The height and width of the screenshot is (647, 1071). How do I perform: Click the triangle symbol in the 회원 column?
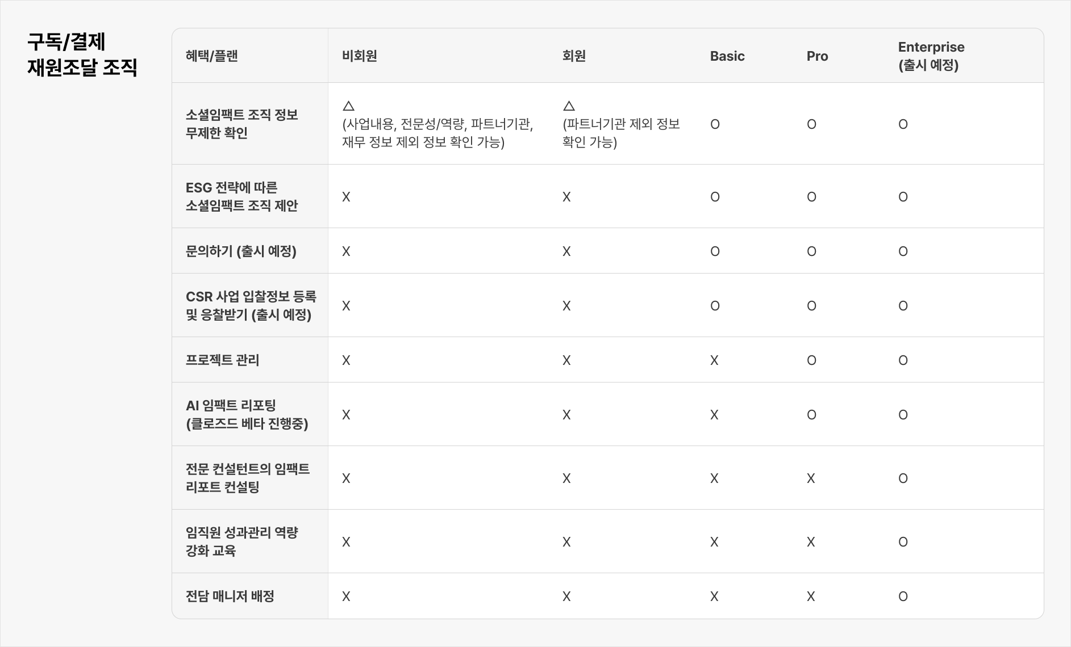click(569, 106)
